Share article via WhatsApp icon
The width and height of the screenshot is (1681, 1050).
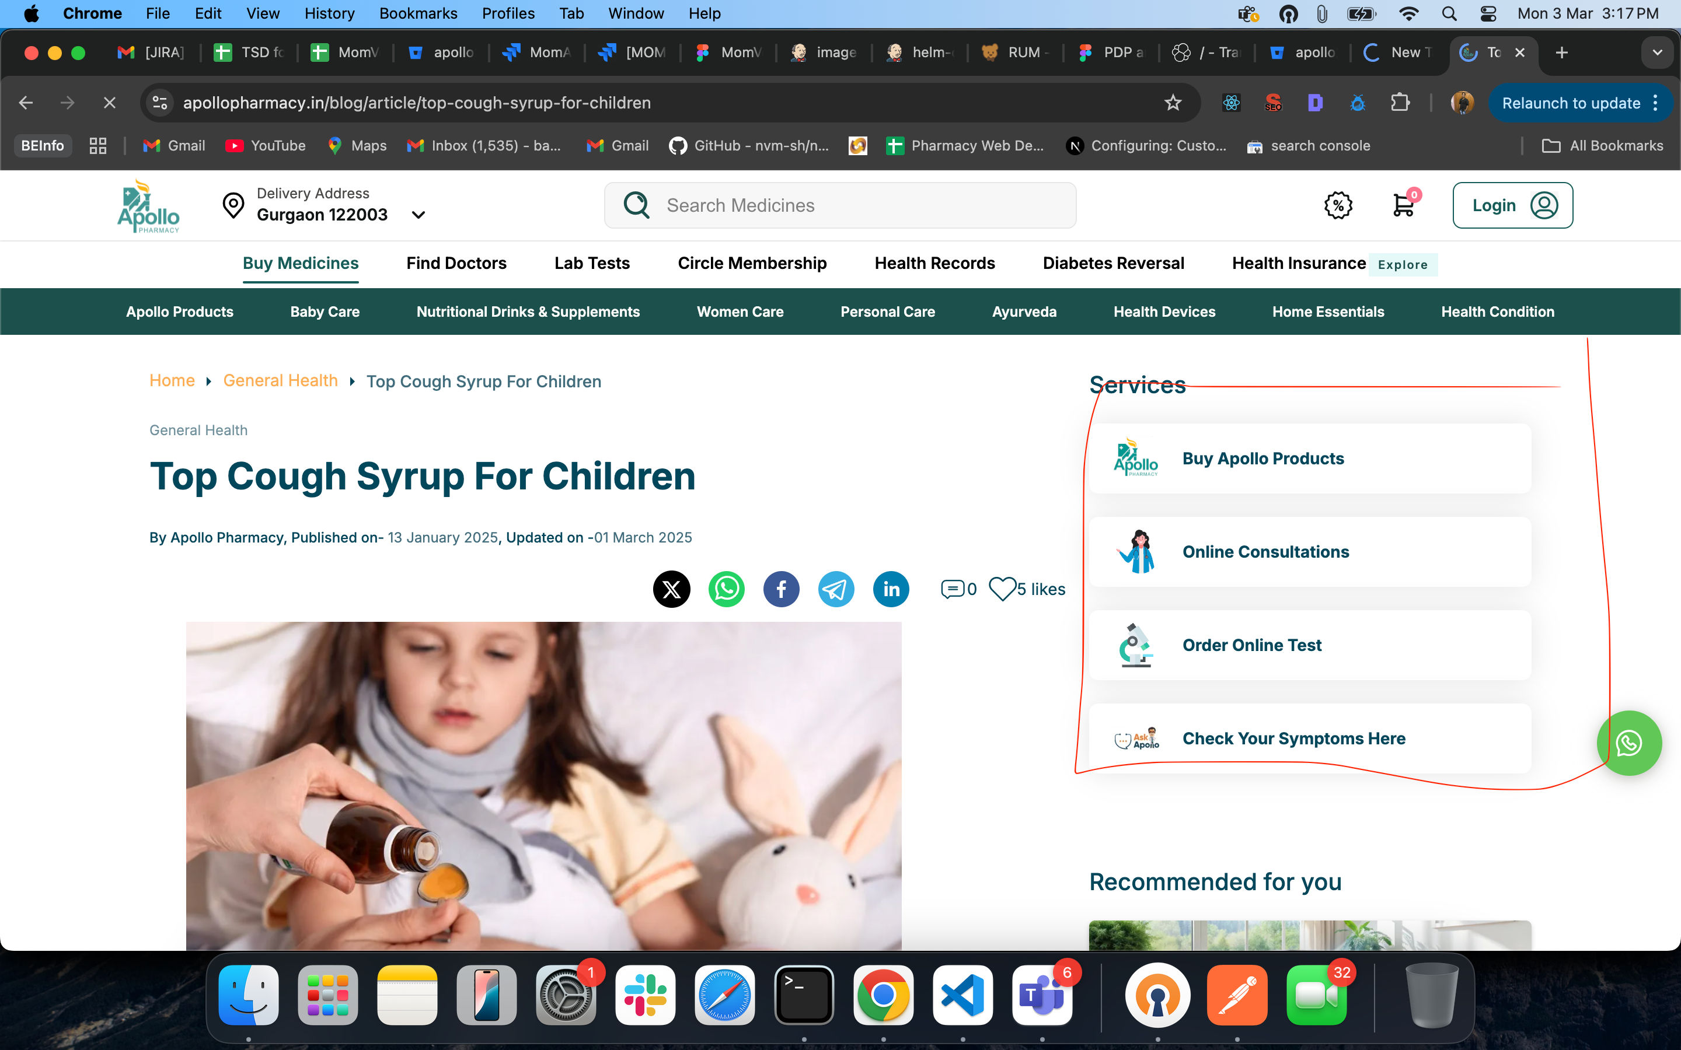pos(726,589)
